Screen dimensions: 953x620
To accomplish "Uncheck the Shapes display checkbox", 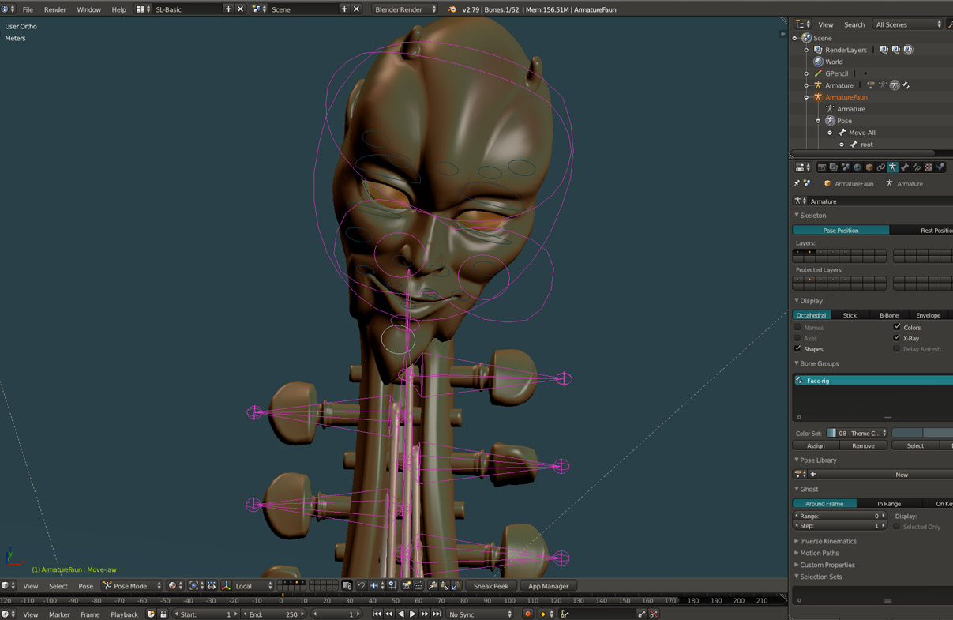I will (x=797, y=349).
